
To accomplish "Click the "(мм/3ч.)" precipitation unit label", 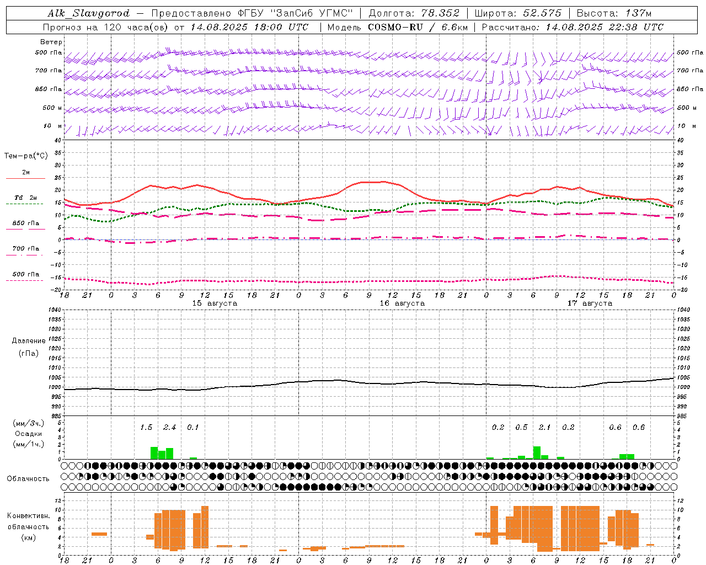I will [28, 424].
